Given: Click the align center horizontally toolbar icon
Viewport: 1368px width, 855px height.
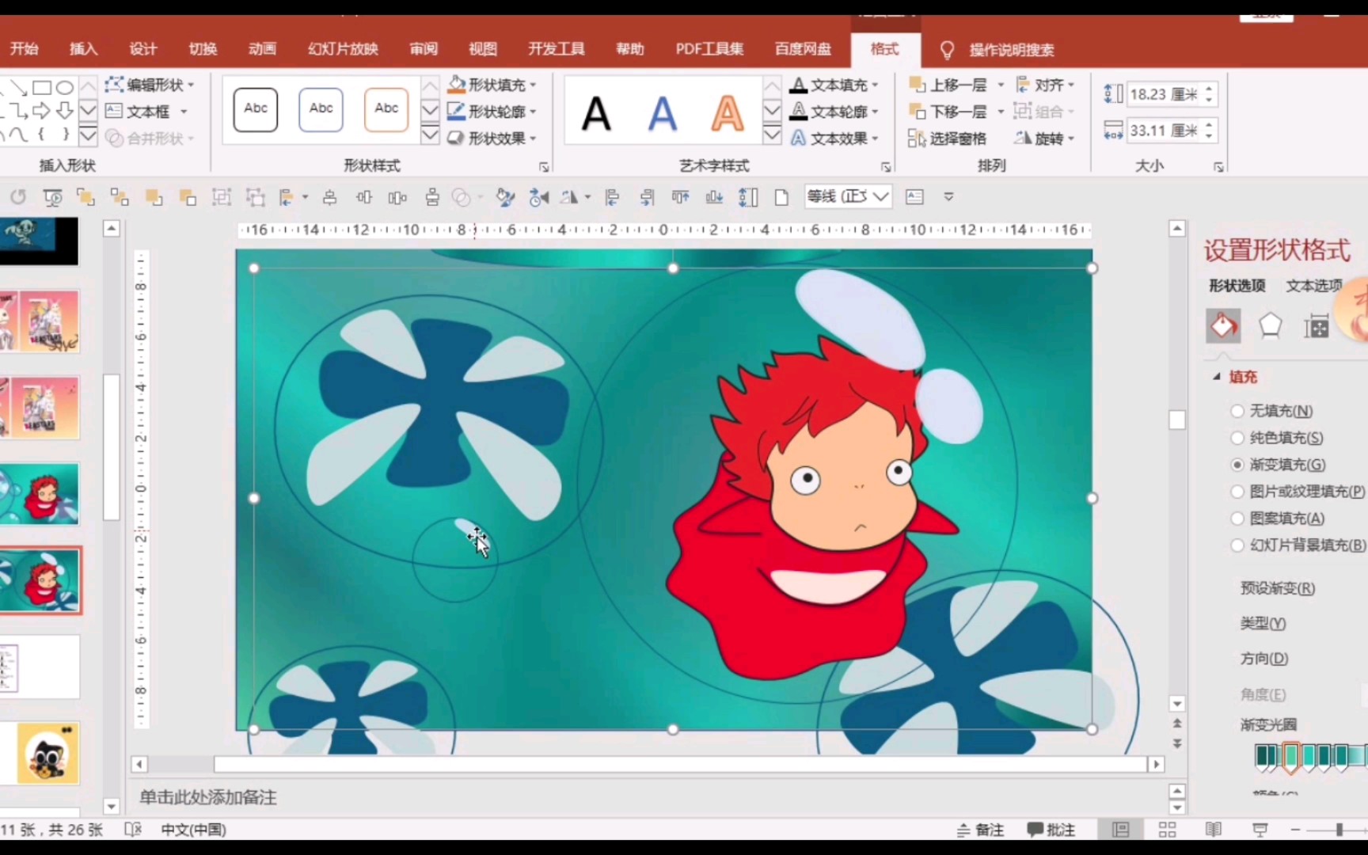Looking at the screenshot, I should tap(329, 197).
